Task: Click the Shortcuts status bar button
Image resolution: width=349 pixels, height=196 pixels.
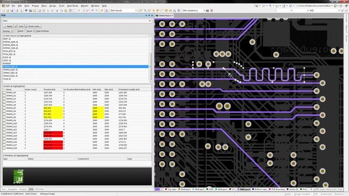Action: [x=339, y=194]
